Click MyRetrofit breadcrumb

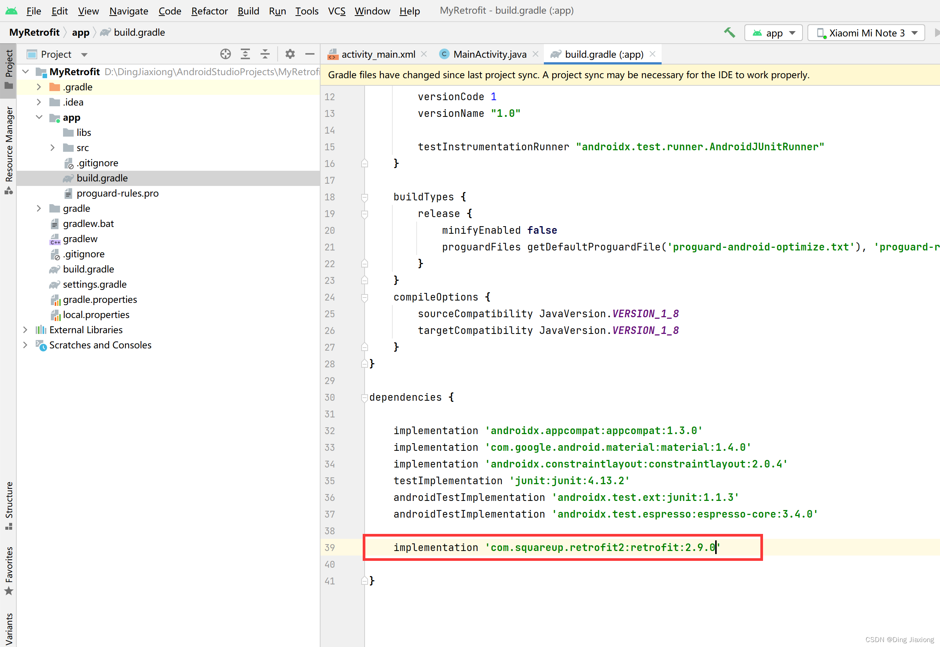tap(35, 32)
